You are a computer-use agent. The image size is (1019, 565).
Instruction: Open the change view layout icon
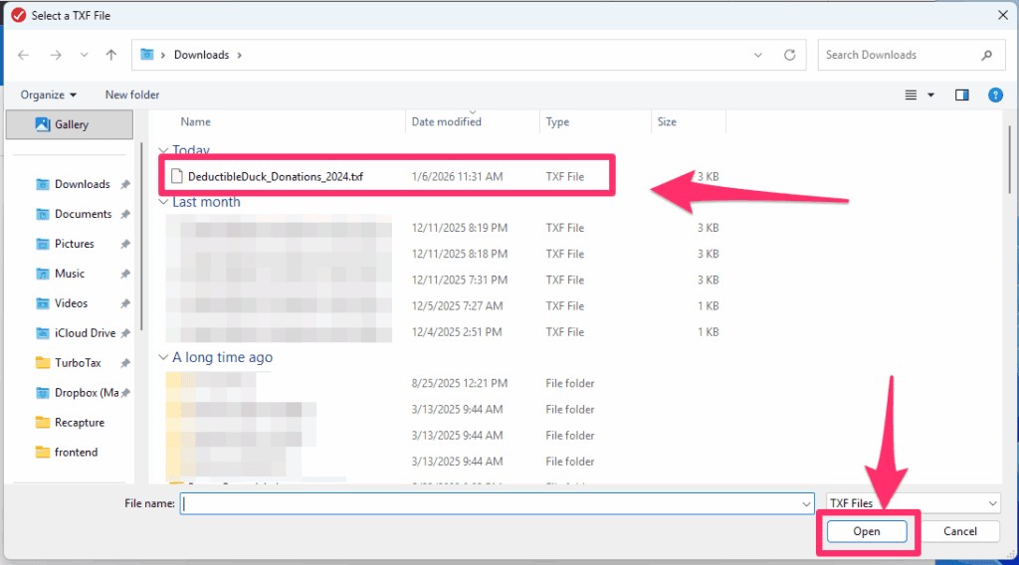coord(911,94)
